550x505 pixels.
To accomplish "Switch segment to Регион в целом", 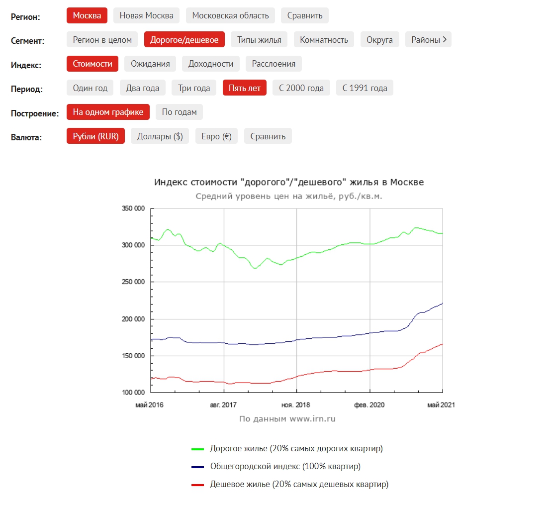I will (102, 40).
